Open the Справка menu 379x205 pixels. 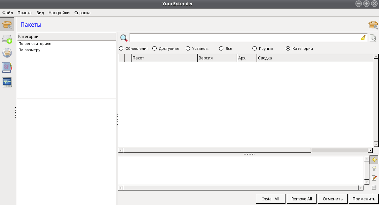pos(82,13)
